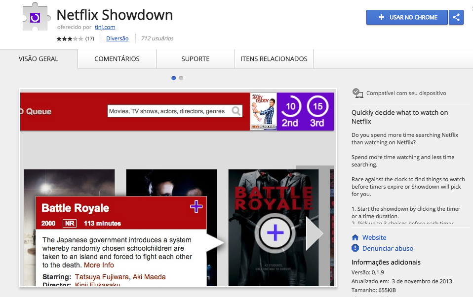Open the Denunciar abuso link
The height and width of the screenshot is (297, 473).
tap(388, 248)
